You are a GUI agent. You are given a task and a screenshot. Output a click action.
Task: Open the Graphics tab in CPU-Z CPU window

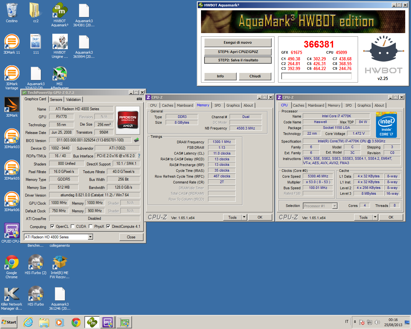point(364,105)
